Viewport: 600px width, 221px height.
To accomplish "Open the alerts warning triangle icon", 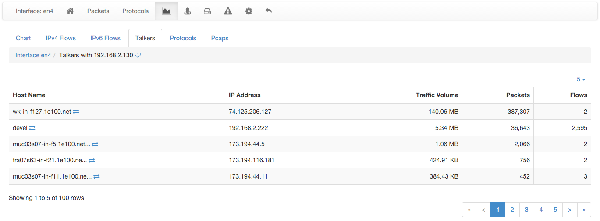I will click(228, 11).
